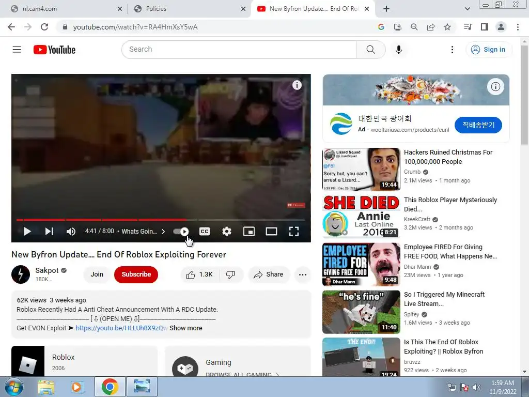Image resolution: width=529 pixels, height=397 pixels.
Task: Click the blue Korean ad action button
Action: (478, 125)
